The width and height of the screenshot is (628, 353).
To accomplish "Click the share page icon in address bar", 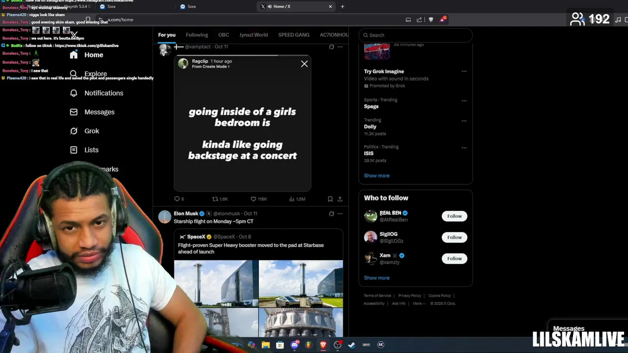I will [x=419, y=20].
